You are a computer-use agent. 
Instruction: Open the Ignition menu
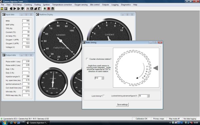click(x=46, y=5)
